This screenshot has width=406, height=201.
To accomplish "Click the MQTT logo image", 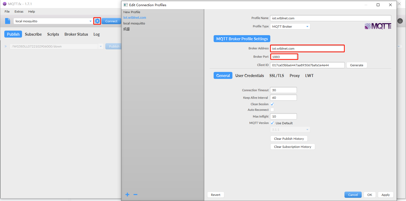I will [378, 26].
